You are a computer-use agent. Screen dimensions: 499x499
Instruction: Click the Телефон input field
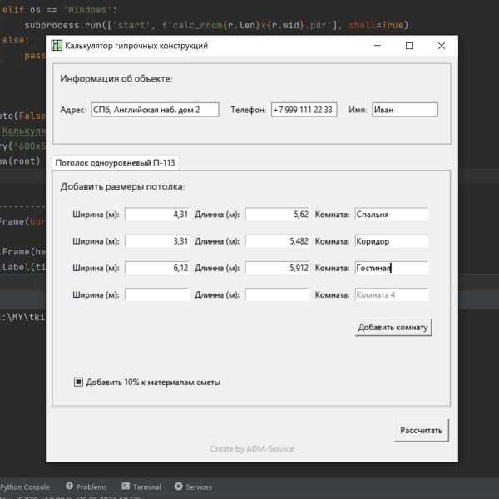click(x=304, y=110)
